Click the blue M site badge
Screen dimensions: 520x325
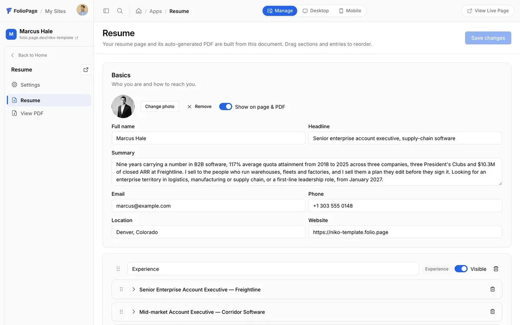11,34
